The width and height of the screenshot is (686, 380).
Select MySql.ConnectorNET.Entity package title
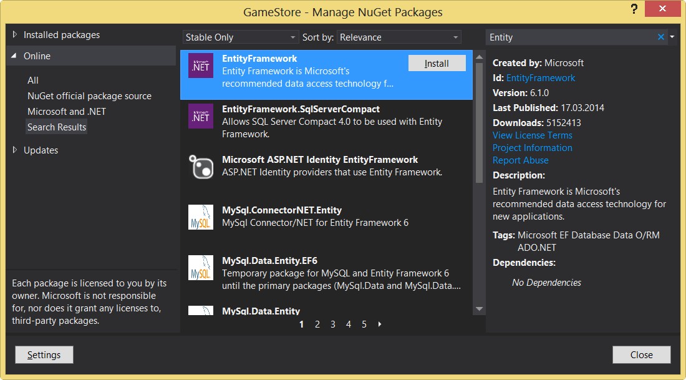(282, 210)
